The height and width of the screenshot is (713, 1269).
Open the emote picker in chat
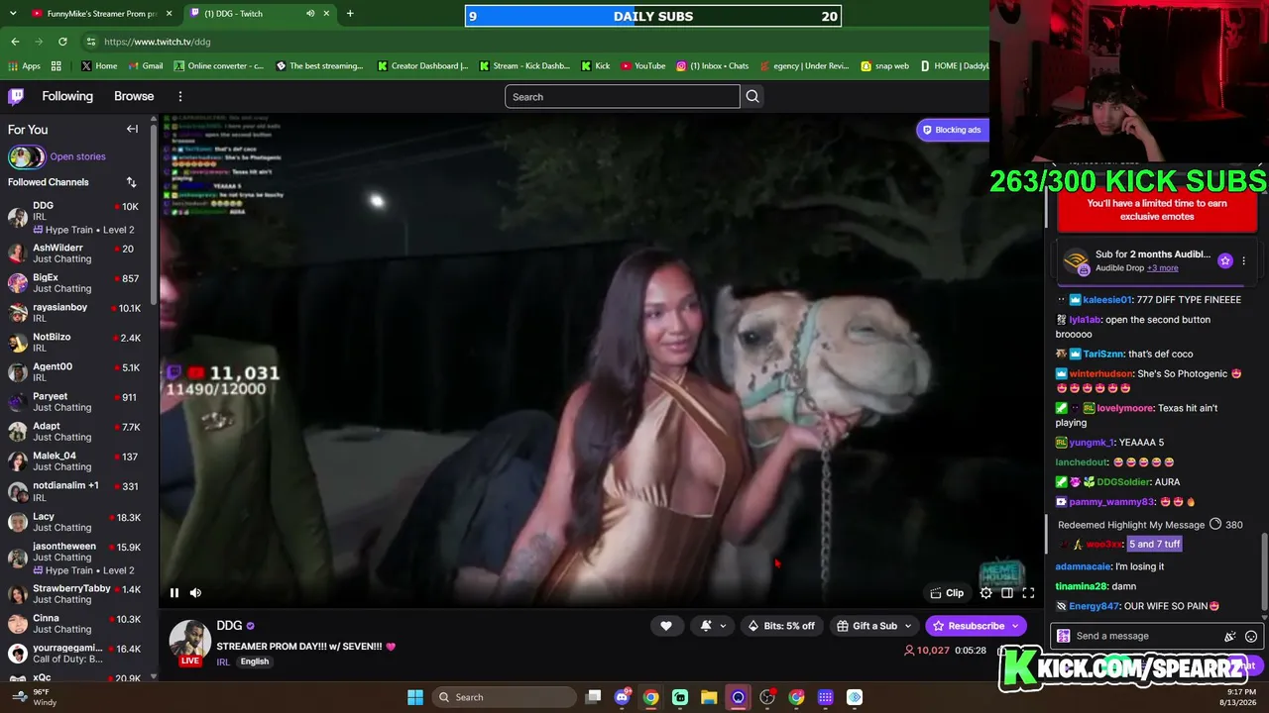pyautogui.click(x=1251, y=637)
